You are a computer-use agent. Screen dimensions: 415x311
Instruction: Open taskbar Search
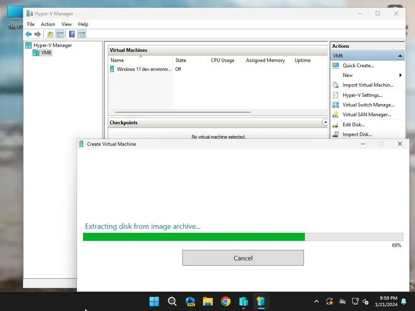click(x=172, y=301)
